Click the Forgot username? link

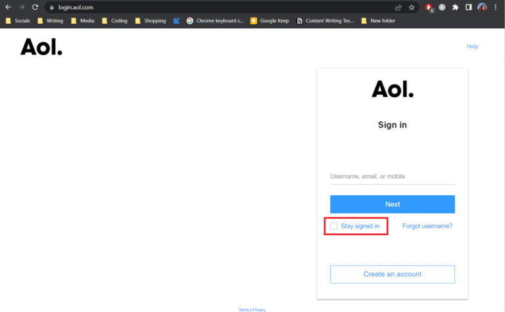point(427,226)
